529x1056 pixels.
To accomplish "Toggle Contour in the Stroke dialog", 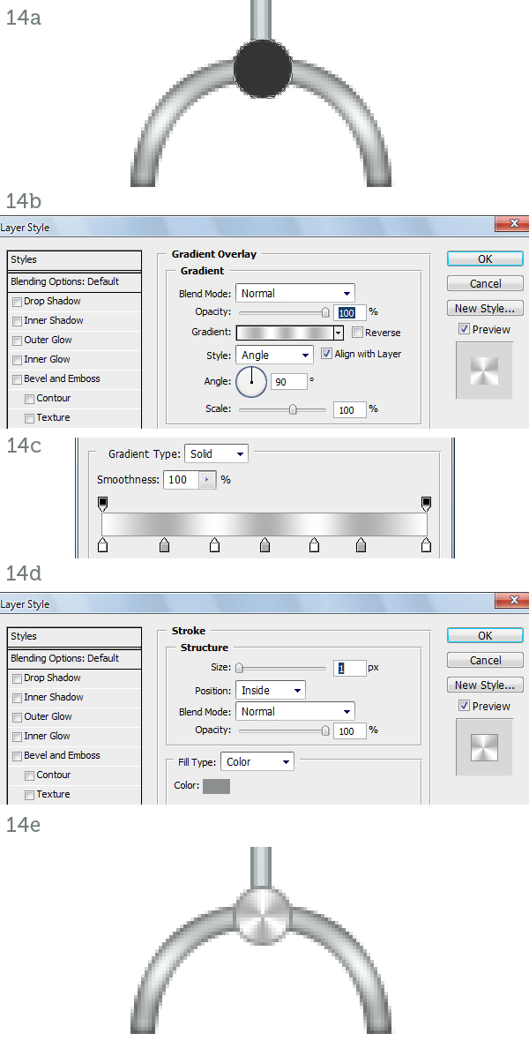I will 29,775.
